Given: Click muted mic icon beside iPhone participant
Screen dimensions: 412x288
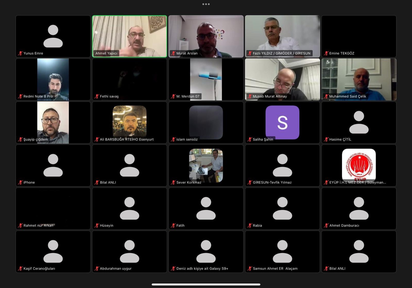Looking at the screenshot, I should (20, 182).
